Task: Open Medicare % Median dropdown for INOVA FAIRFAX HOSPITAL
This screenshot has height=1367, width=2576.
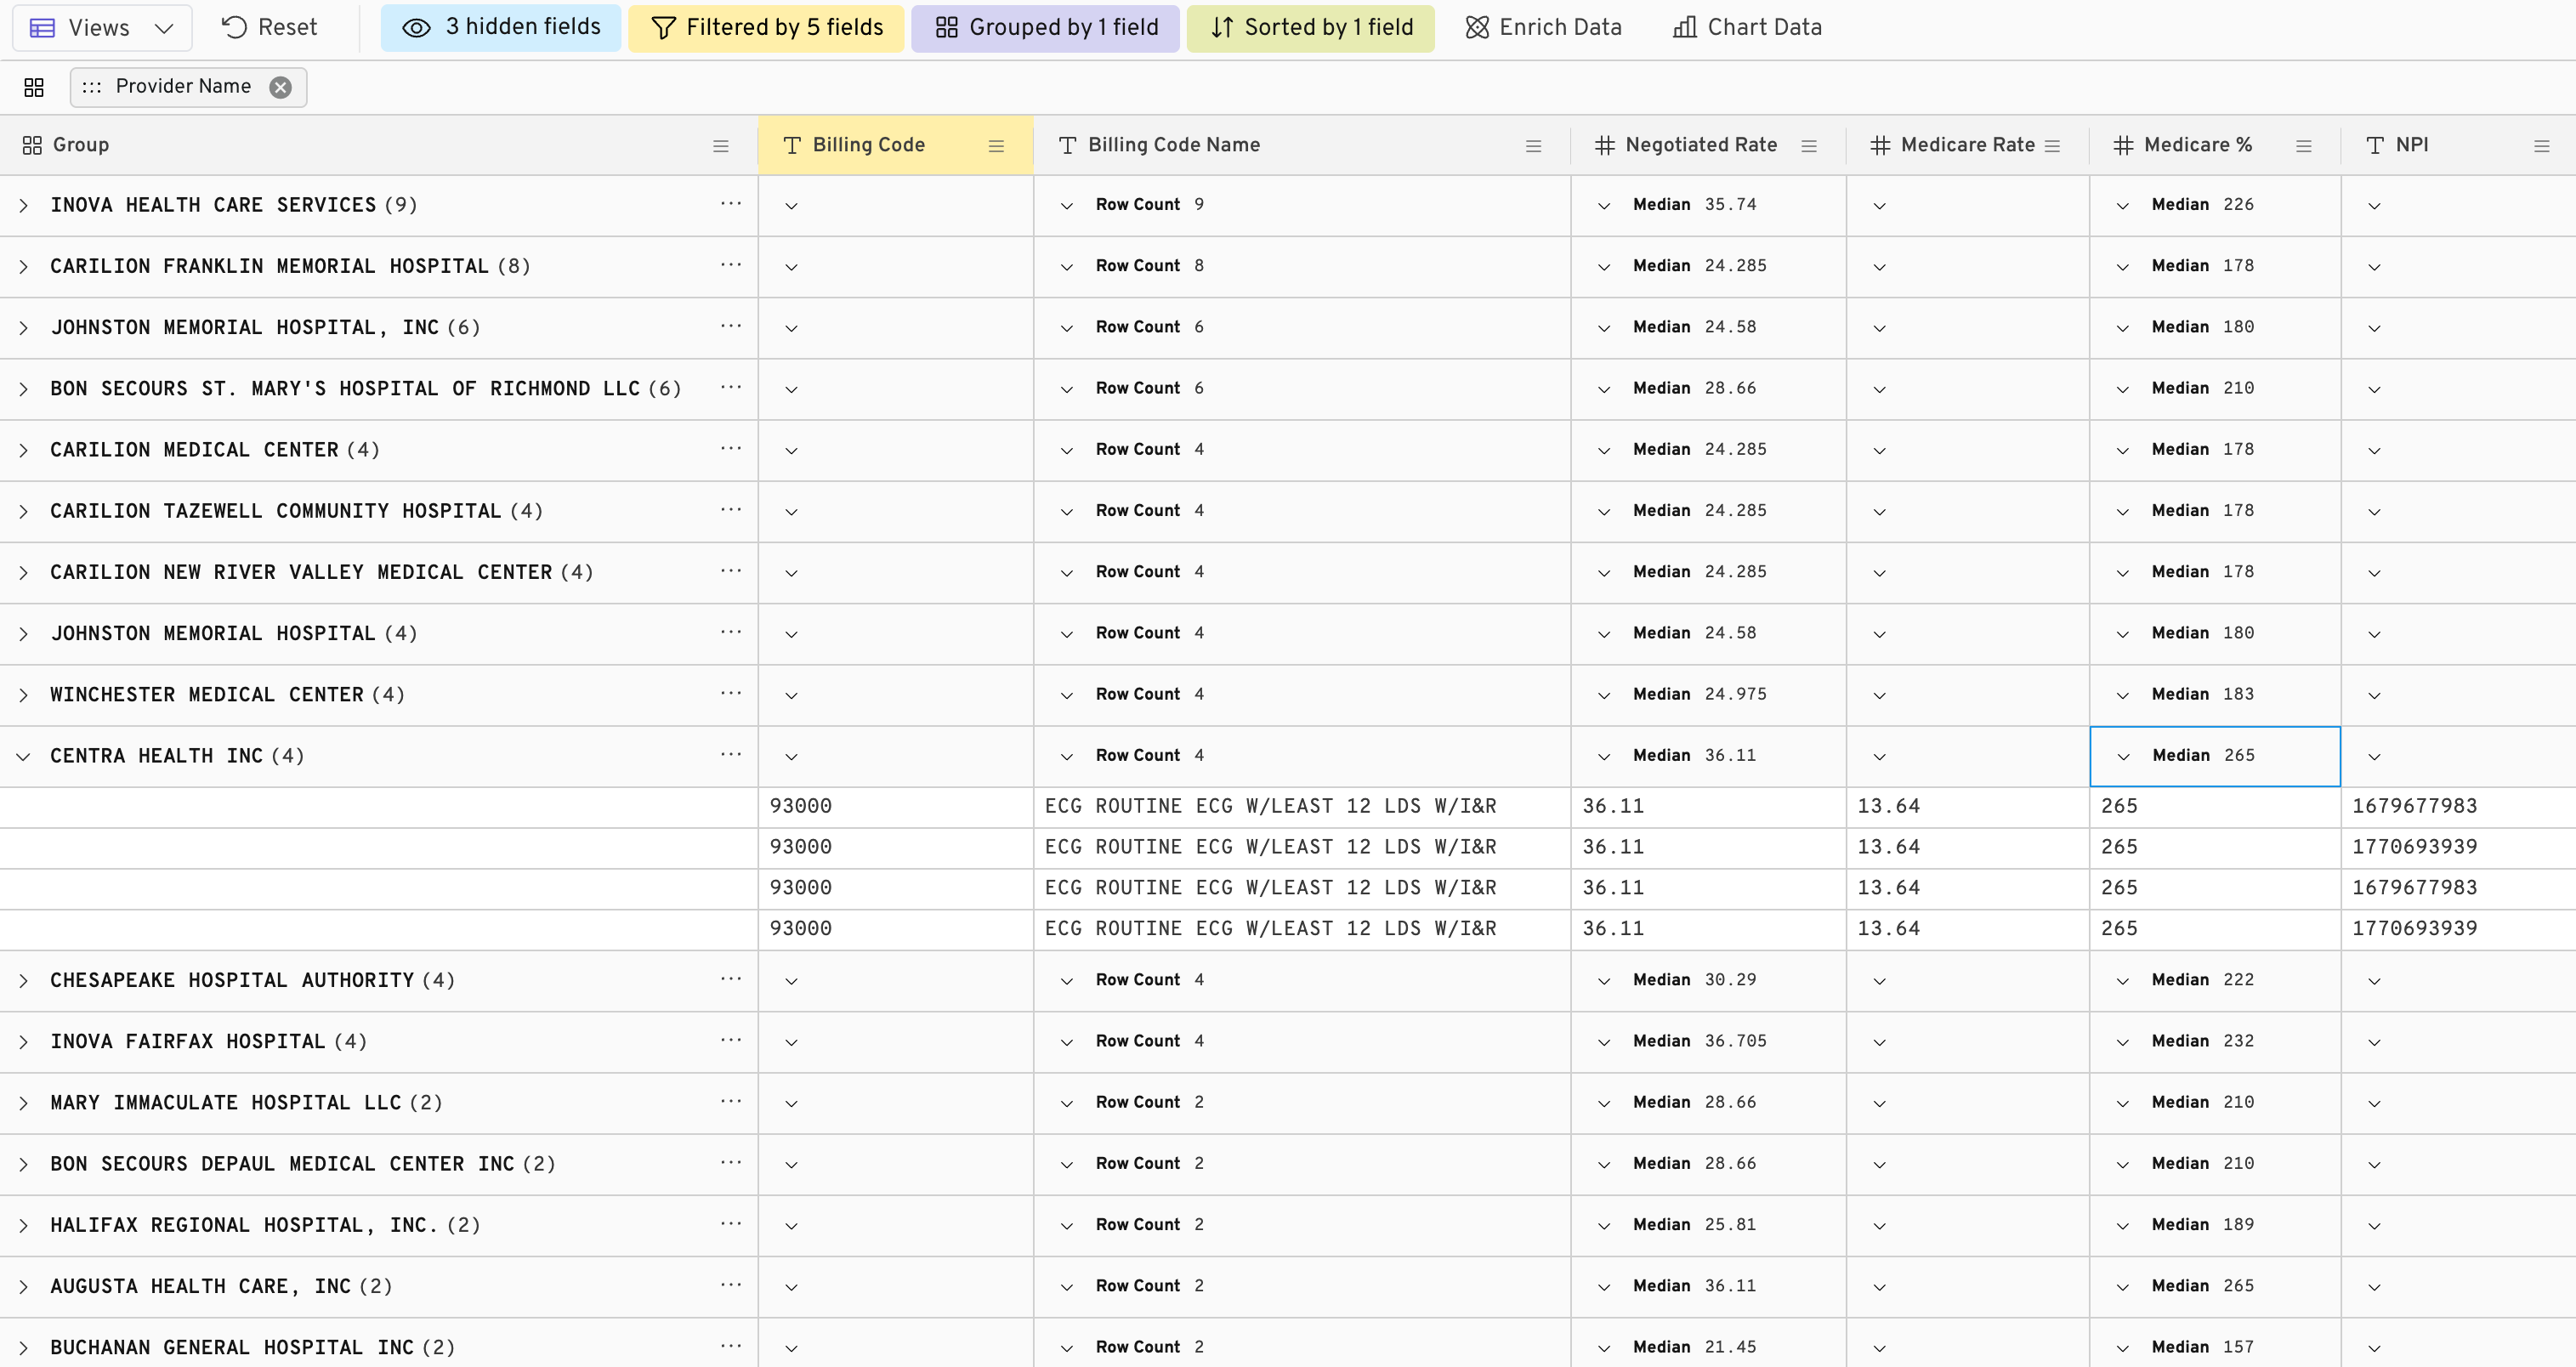Action: pos(2123,1043)
